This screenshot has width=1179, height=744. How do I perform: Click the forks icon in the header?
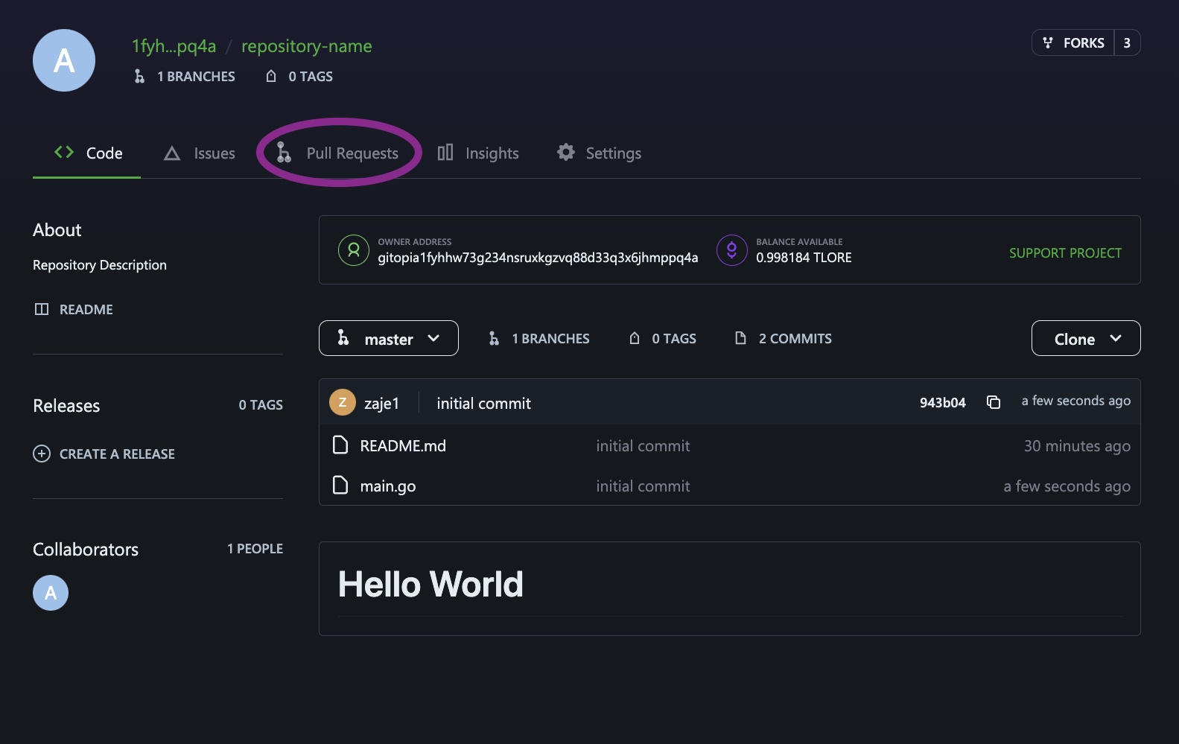(x=1048, y=42)
